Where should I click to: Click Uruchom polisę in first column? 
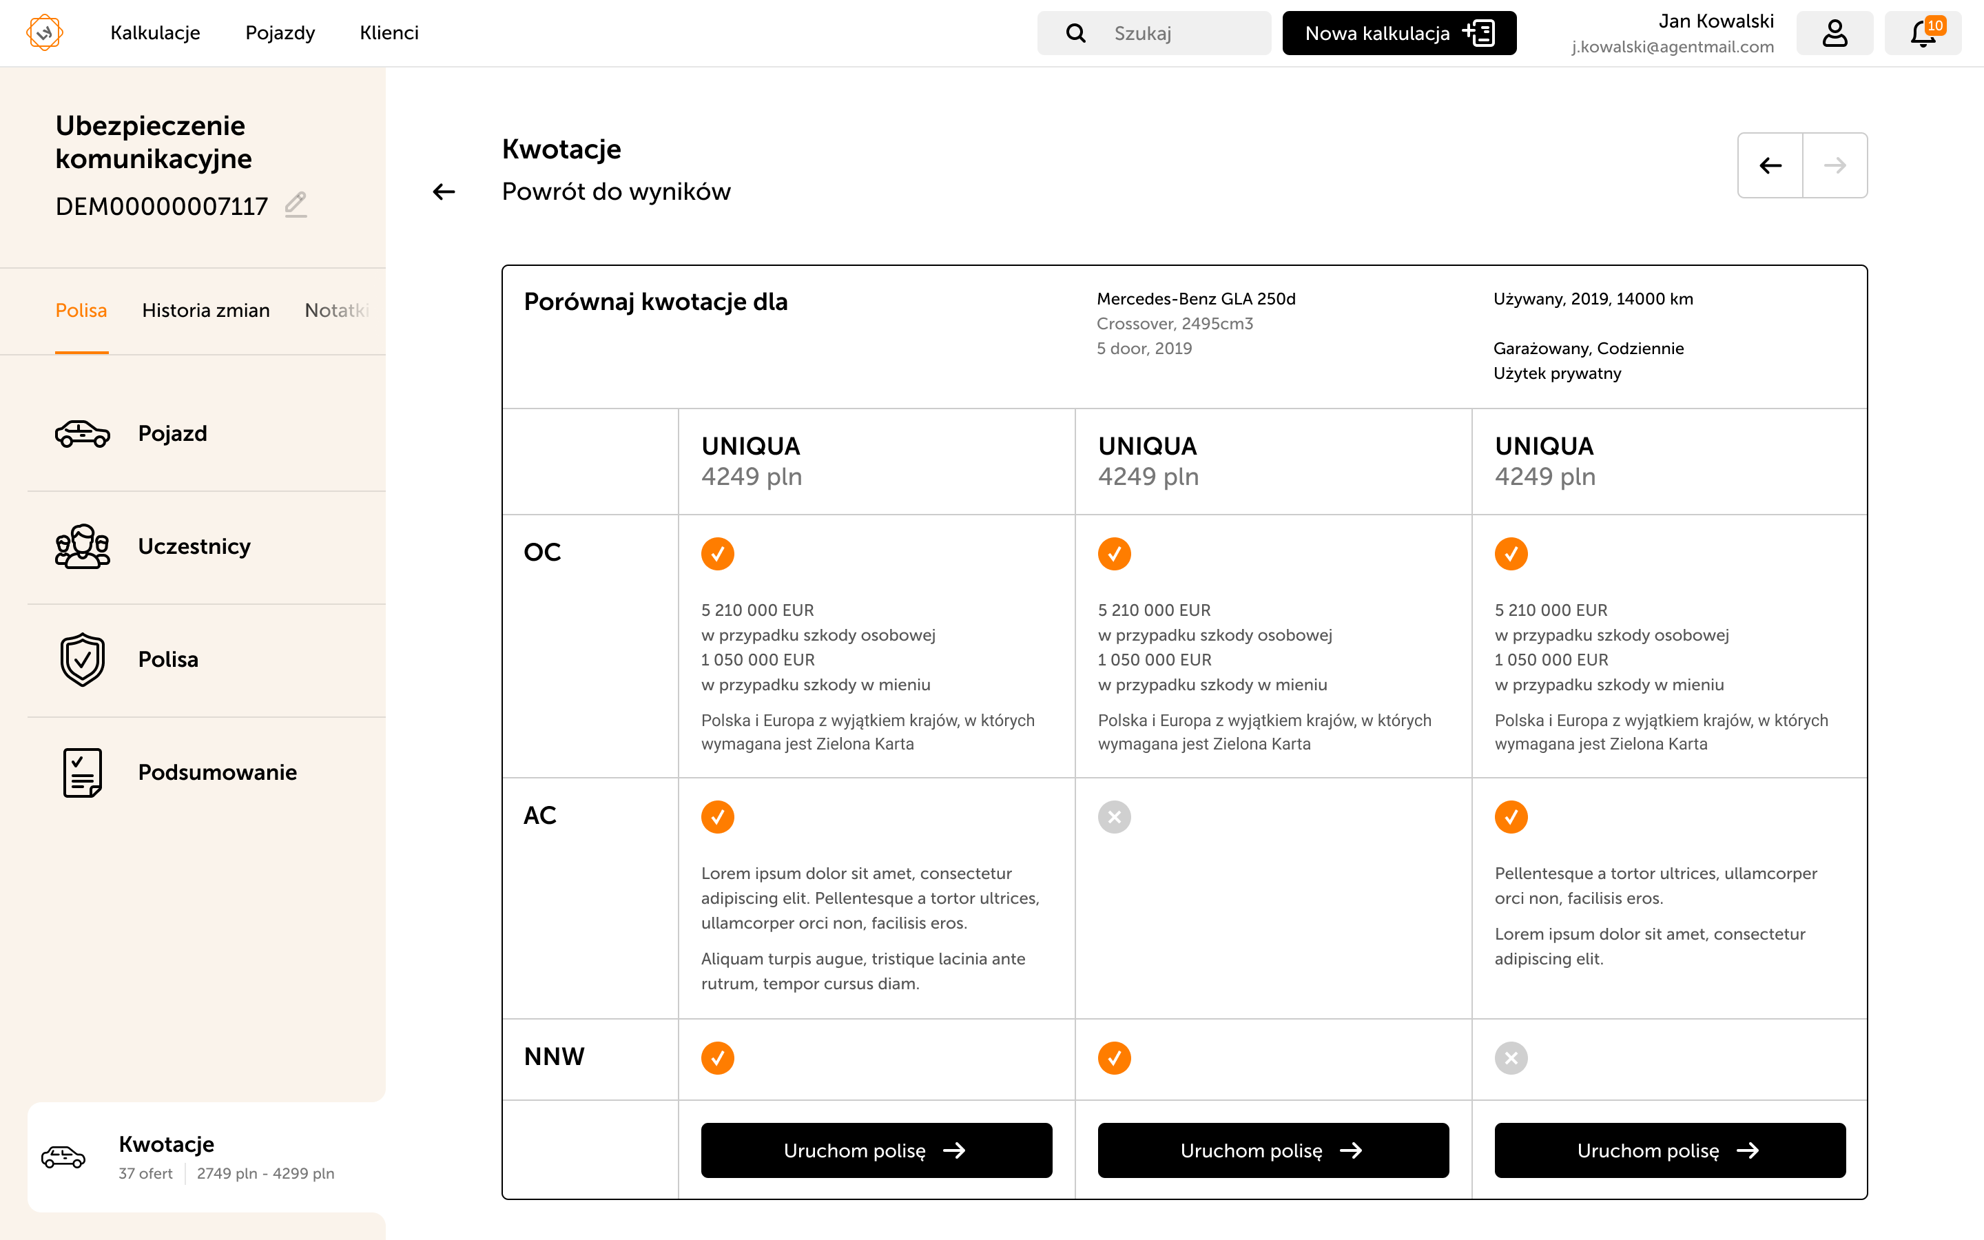coord(876,1150)
